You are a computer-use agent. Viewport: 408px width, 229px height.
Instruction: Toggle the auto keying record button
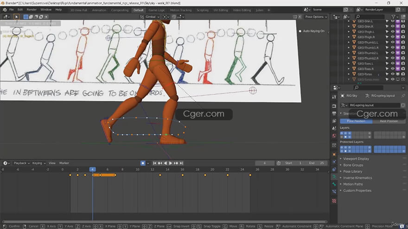[143, 163]
